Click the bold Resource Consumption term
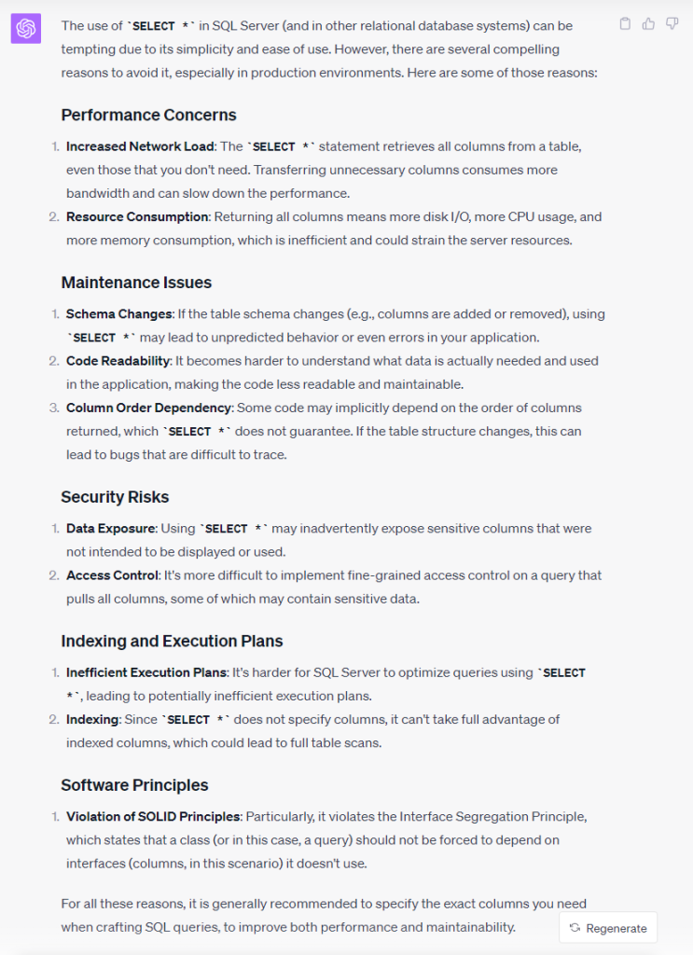The image size is (693, 955). (x=137, y=216)
